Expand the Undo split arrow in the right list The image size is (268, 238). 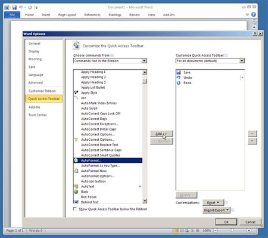pos(242,78)
